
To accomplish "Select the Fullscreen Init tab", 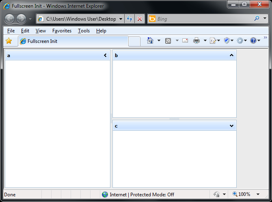I will pos(73,41).
